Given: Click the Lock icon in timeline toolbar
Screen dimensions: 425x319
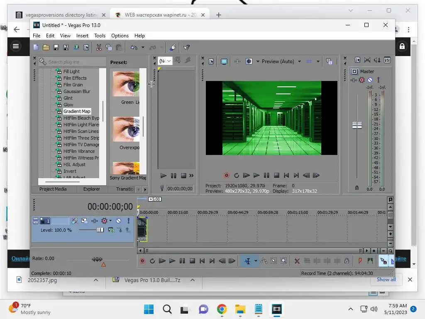Looking at the screenshot, I should (347, 261).
